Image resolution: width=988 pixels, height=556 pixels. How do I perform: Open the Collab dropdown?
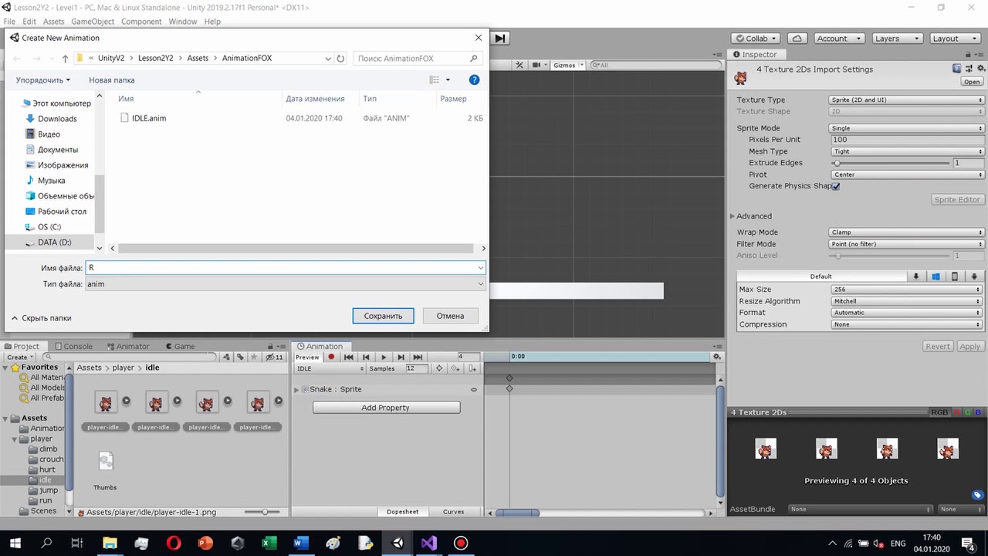coord(756,38)
